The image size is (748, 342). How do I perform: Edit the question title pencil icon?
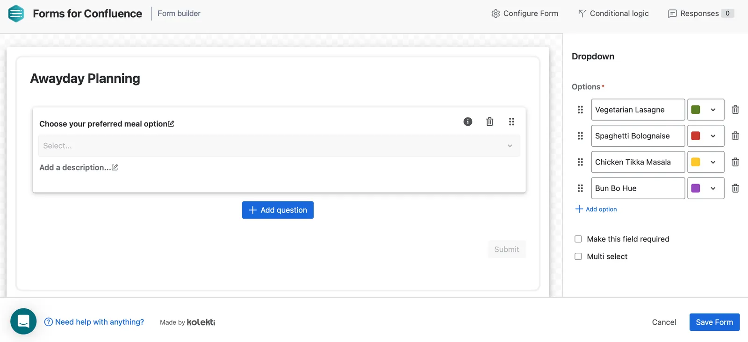point(171,124)
